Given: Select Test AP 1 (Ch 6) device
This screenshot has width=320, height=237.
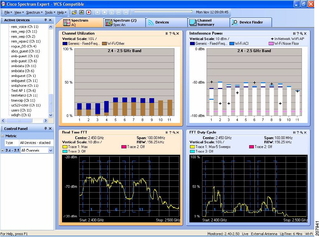Looking at the screenshot, I should [x=24, y=90].
